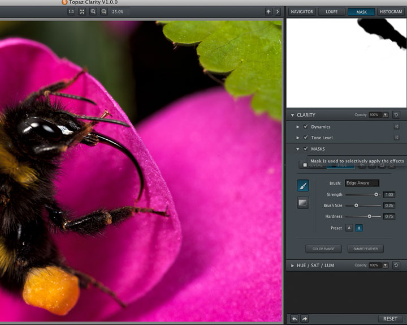
Task: Click the reset icon beside Clarity opacity
Action: point(396,115)
